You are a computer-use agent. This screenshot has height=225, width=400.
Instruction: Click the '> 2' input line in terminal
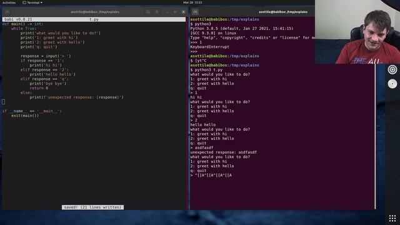194,121
